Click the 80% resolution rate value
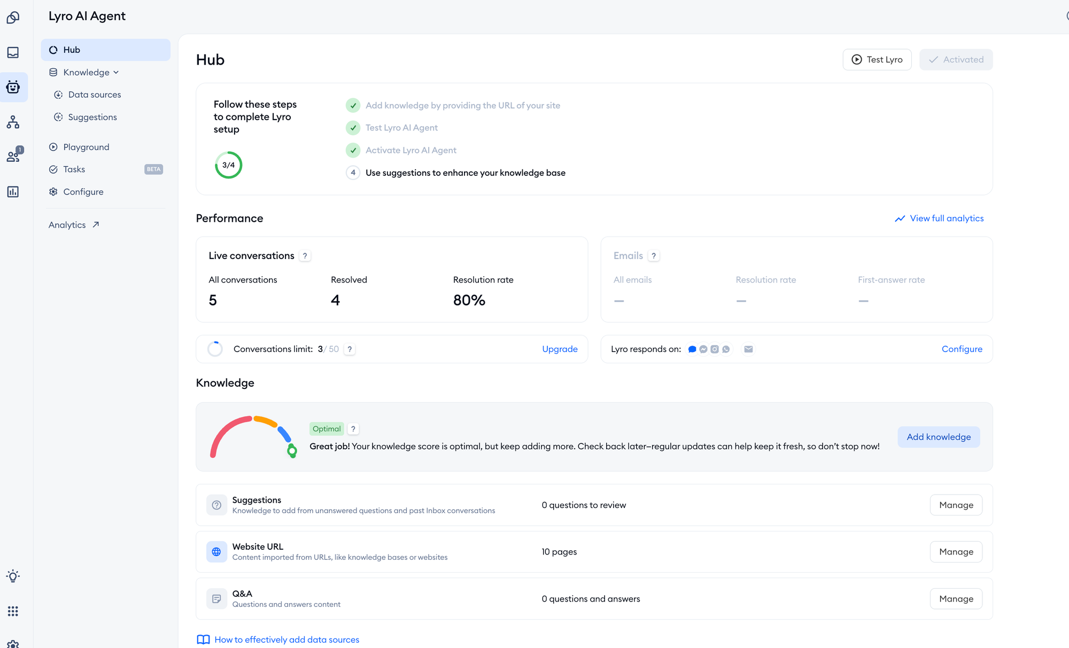 [469, 300]
